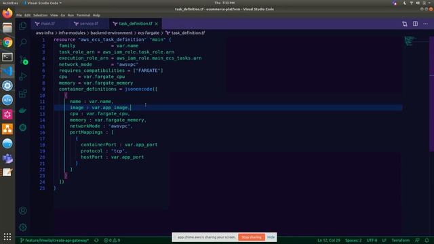This screenshot has height=244, width=434.
Task: Click the git branch feature/timwila/create-api-gateway
Action: pos(54,241)
